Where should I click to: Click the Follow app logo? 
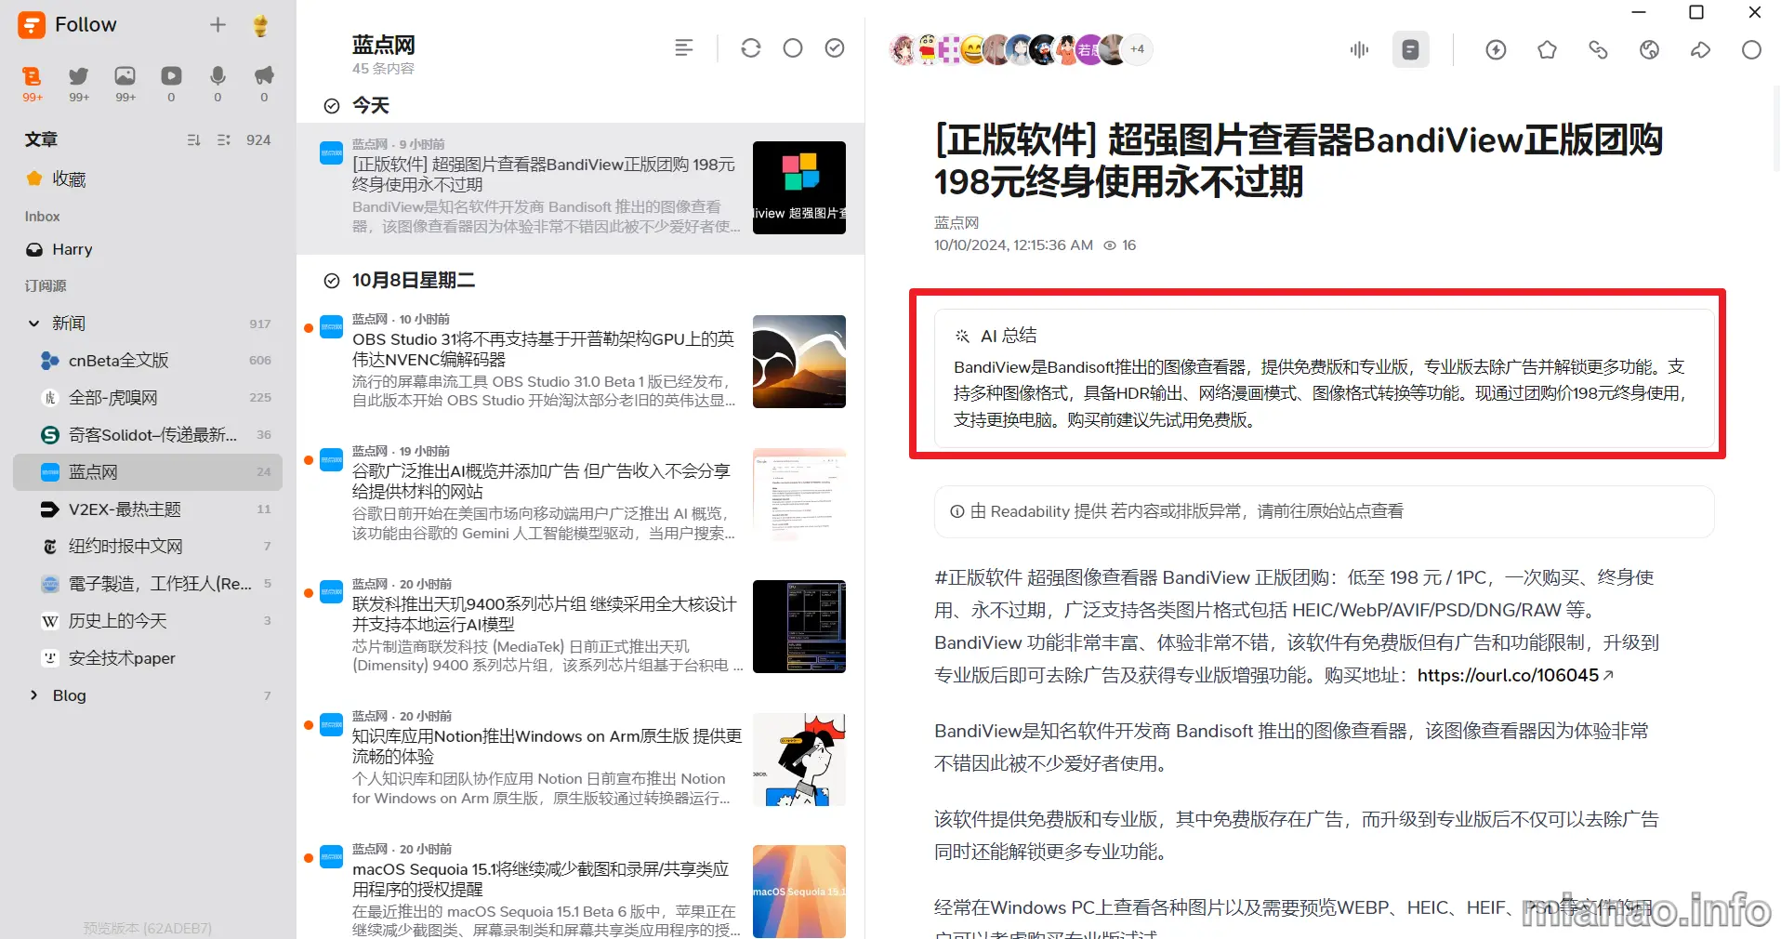coord(32,25)
